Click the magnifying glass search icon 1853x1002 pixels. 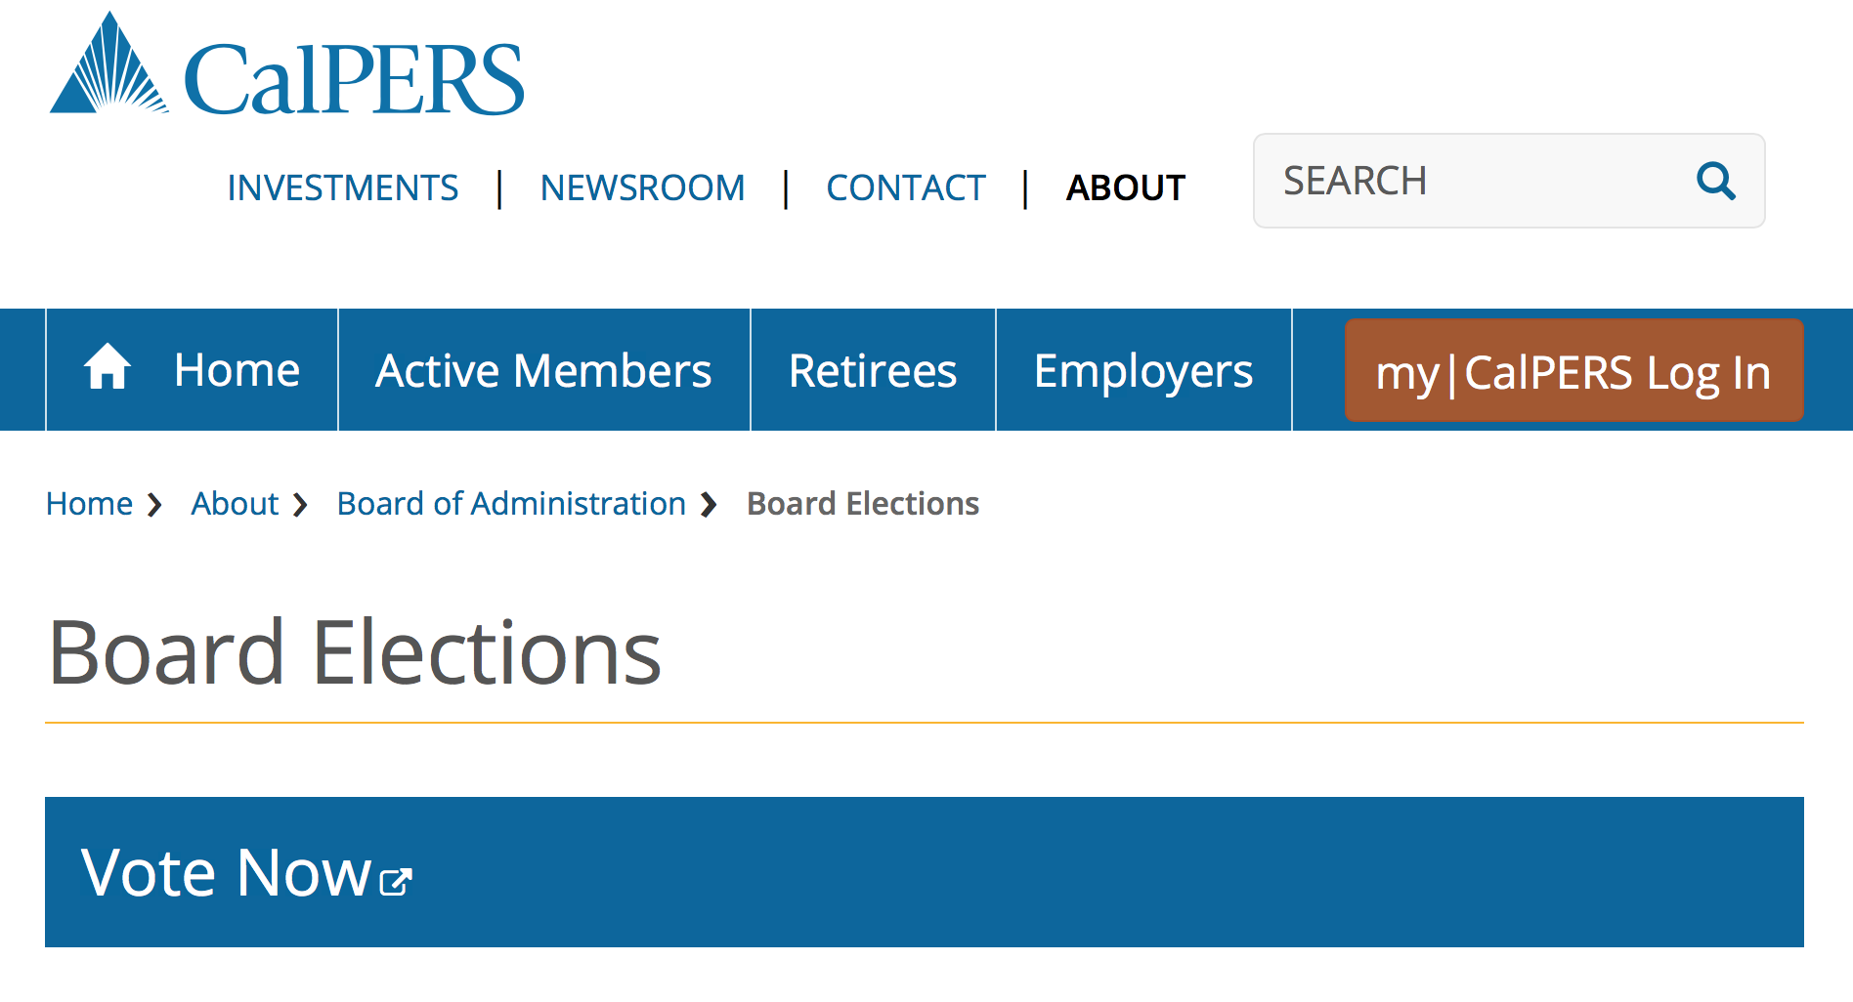point(1715,181)
